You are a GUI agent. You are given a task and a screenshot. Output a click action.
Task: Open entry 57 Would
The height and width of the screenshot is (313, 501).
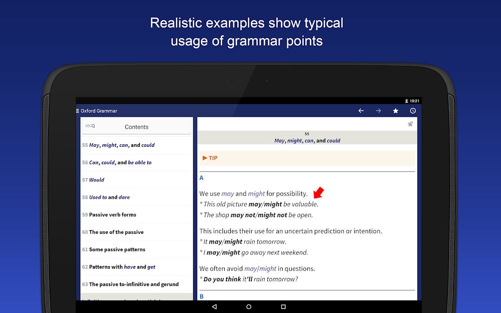(136, 180)
